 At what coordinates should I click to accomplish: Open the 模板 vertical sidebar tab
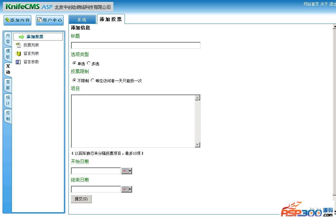(8, 54)
